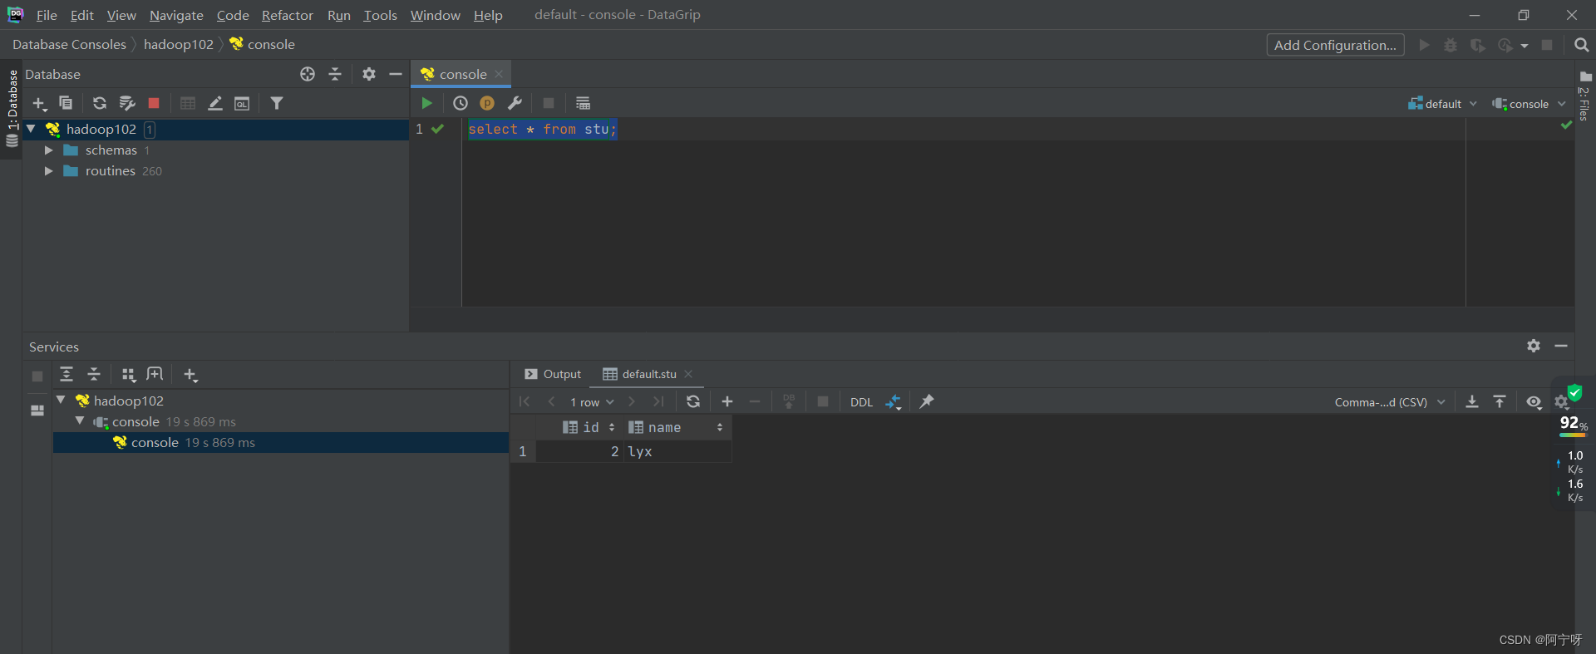Open console settings wrench icon
This screenshot has width=1596, height=654.
point(515,103)
